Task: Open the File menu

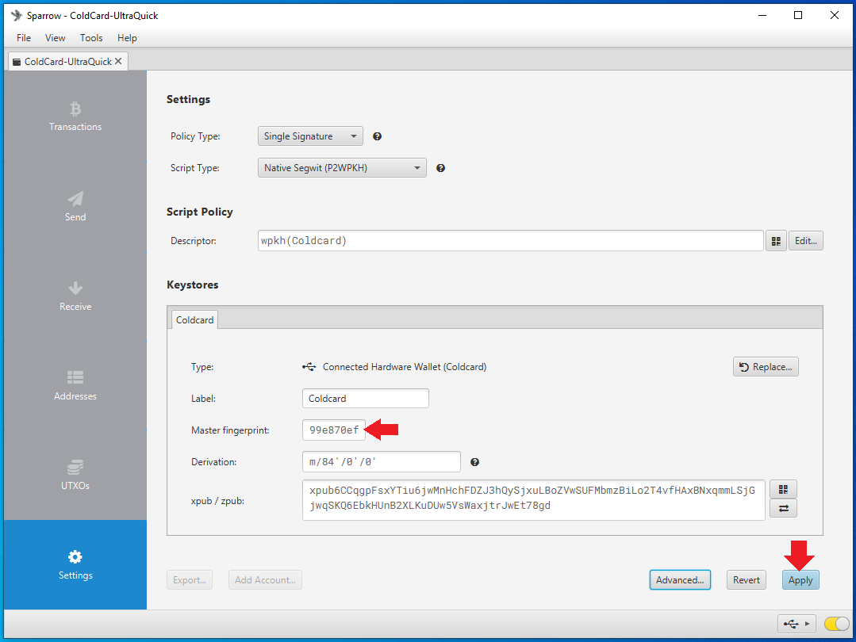Action: click(24, 37)
